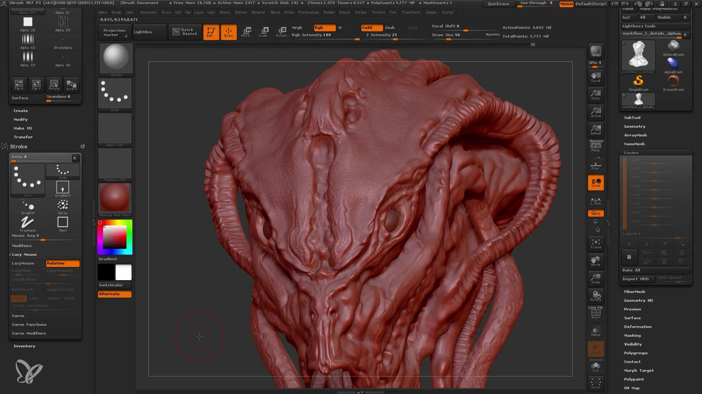The height and width of the screenshot is (394, 702).
Task: Select the FreeHand stroke type
Action: [x=27, y=222]
